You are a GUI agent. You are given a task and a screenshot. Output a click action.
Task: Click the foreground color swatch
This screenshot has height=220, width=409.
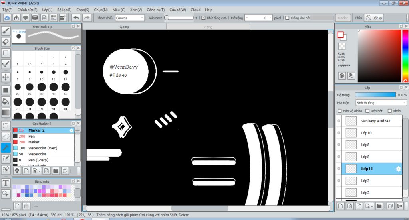340,35
